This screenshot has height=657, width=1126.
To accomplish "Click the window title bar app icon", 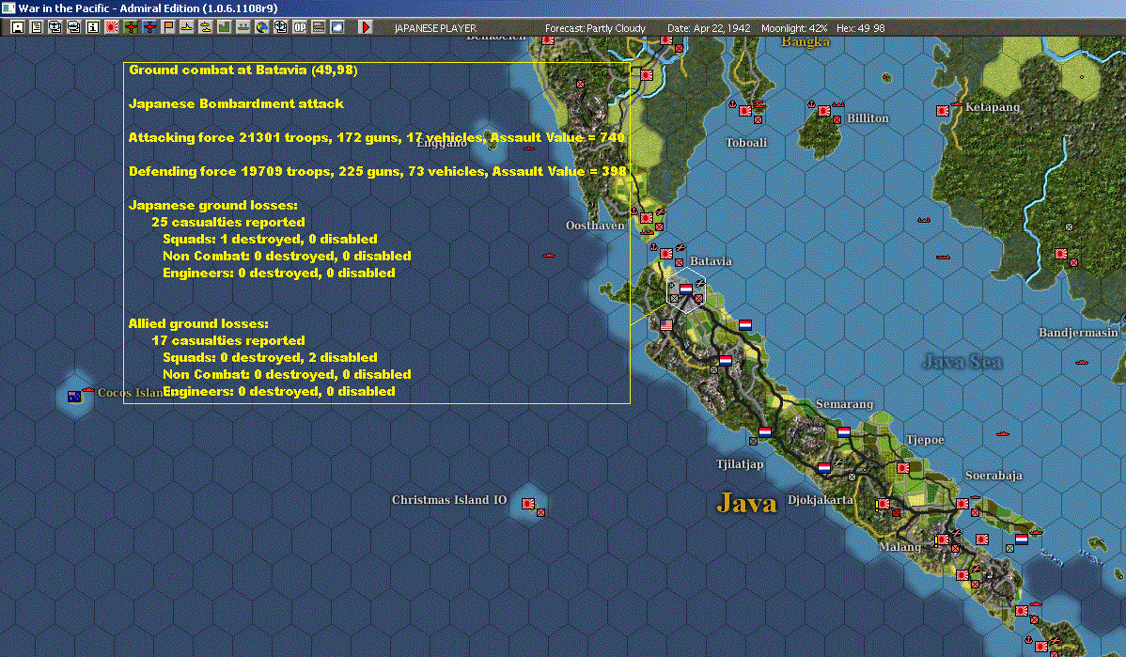I will 8,8.
